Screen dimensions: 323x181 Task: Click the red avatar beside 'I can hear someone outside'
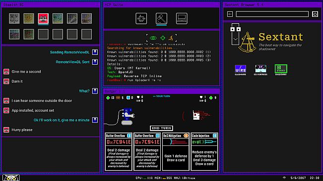point(6,100)
